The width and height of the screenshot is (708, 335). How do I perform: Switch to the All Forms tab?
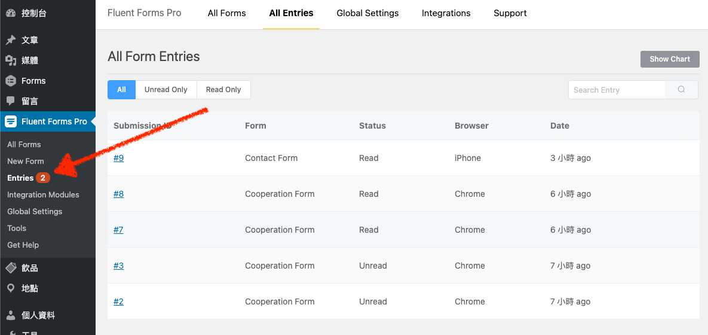(226, 13)
